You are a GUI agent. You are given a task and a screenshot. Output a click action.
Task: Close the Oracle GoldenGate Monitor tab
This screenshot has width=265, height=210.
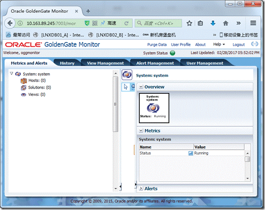tap(77, 11)
